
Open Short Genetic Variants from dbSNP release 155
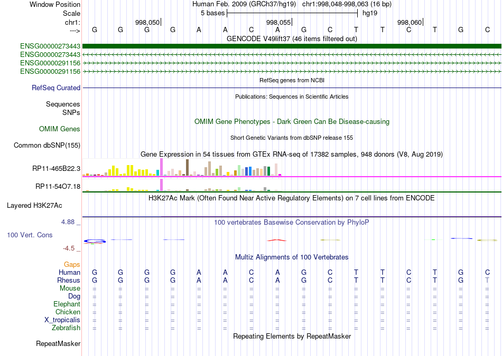point(292,138)
